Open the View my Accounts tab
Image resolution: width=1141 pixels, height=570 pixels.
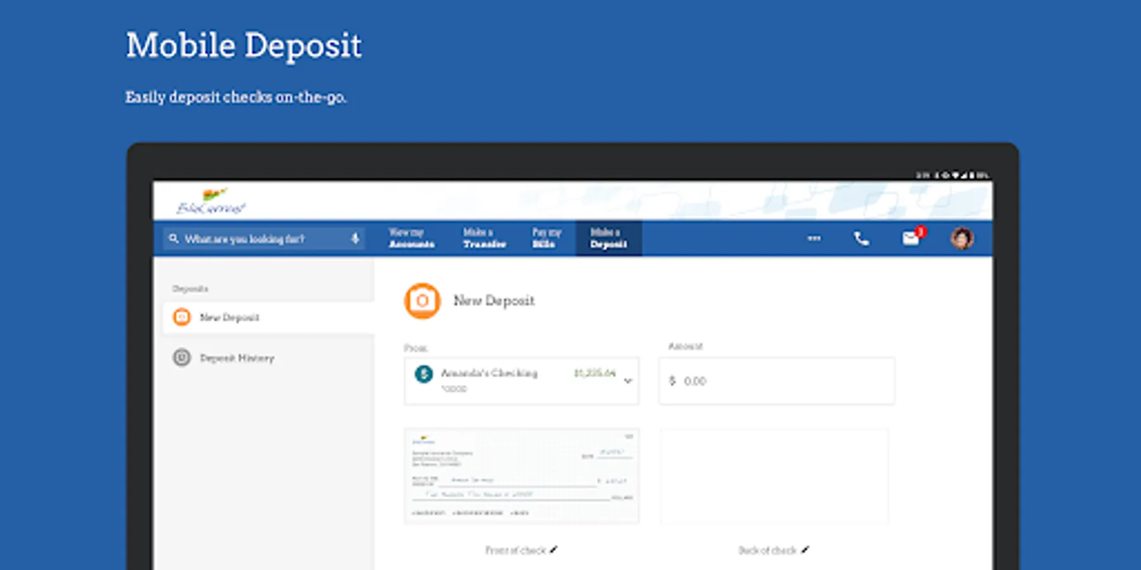[411, 238]
